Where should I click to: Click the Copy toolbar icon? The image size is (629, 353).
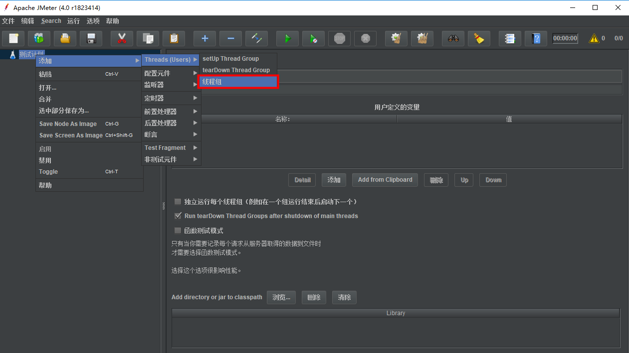coord(148,38)
